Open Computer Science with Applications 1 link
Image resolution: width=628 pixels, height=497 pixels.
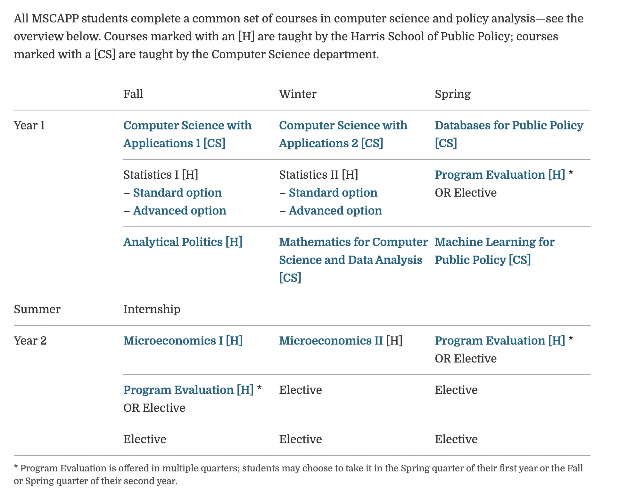[x=187, y=134]
